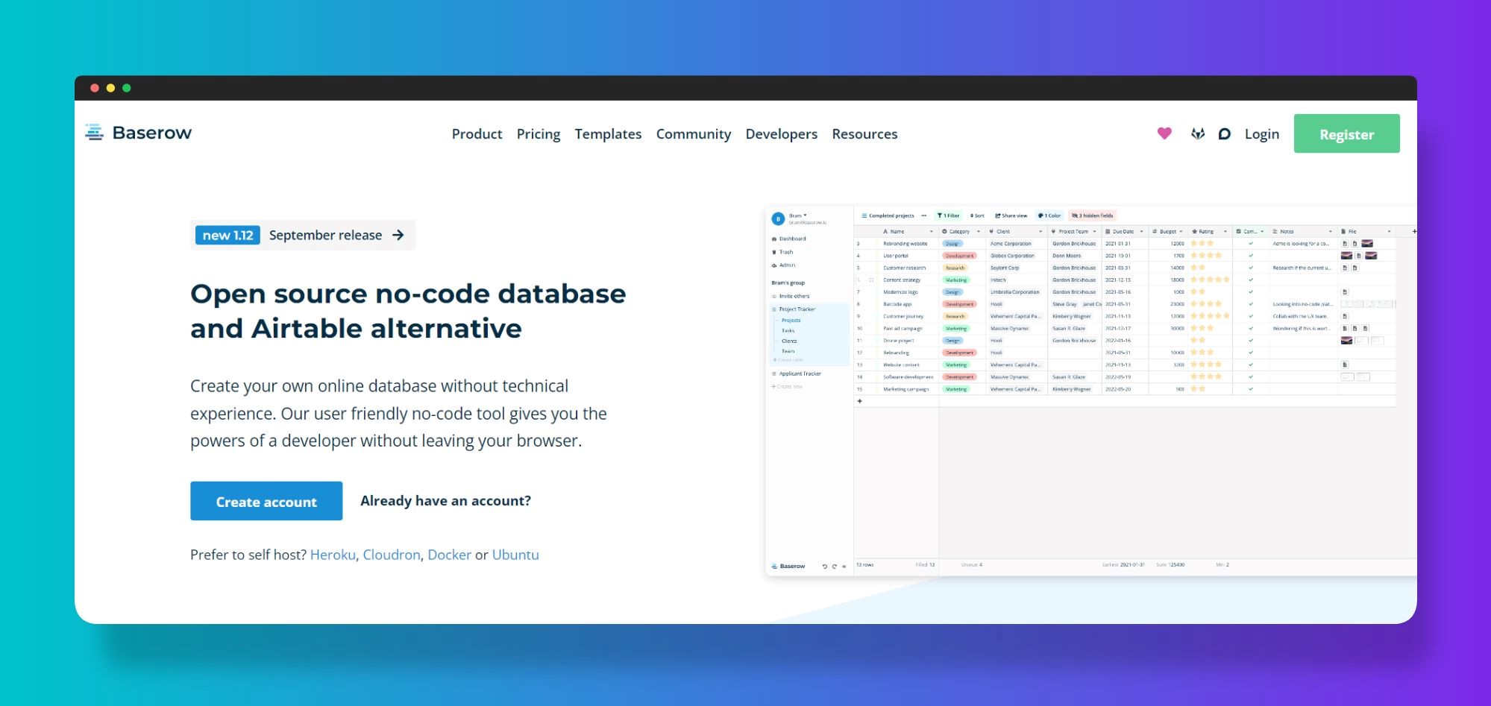Click the hamburger icon beside Completed projects

coord(864,215)
